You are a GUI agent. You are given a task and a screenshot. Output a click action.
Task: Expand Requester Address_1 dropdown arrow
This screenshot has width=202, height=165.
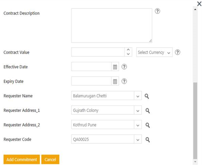138,110
